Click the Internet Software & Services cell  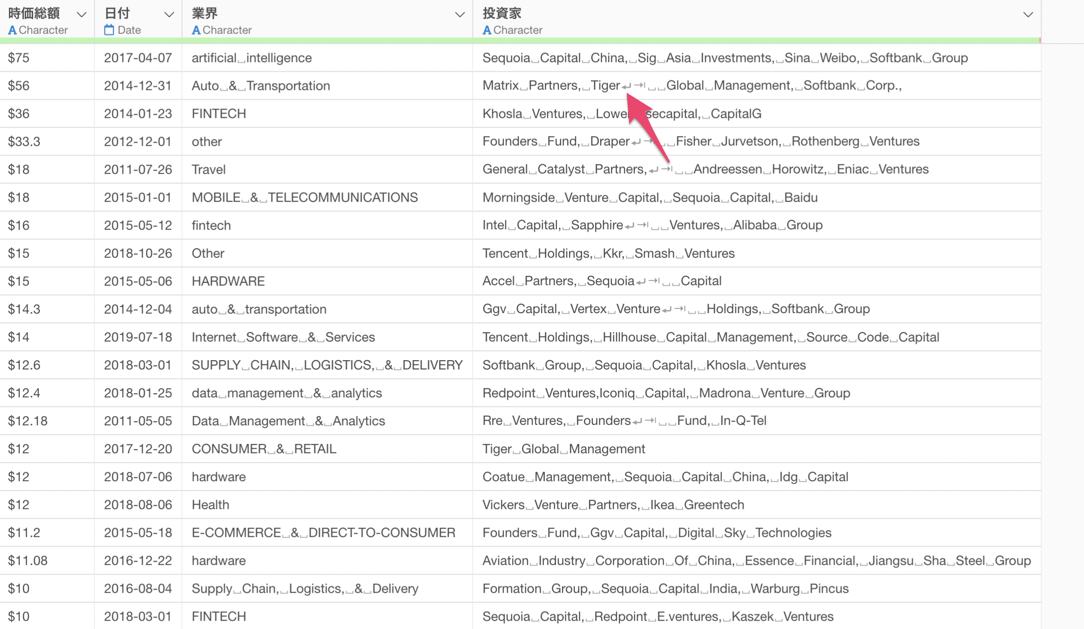click(327, 337)
